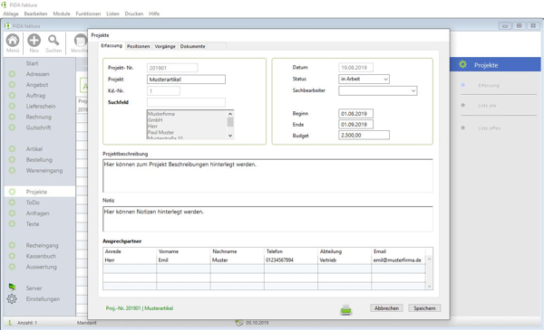
Task: Click gear icon next to Angebot
Action: (12, 85)
